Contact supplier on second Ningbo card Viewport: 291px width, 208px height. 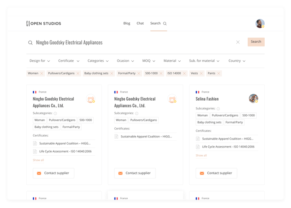pyautogui.click(x=135, y=173)
